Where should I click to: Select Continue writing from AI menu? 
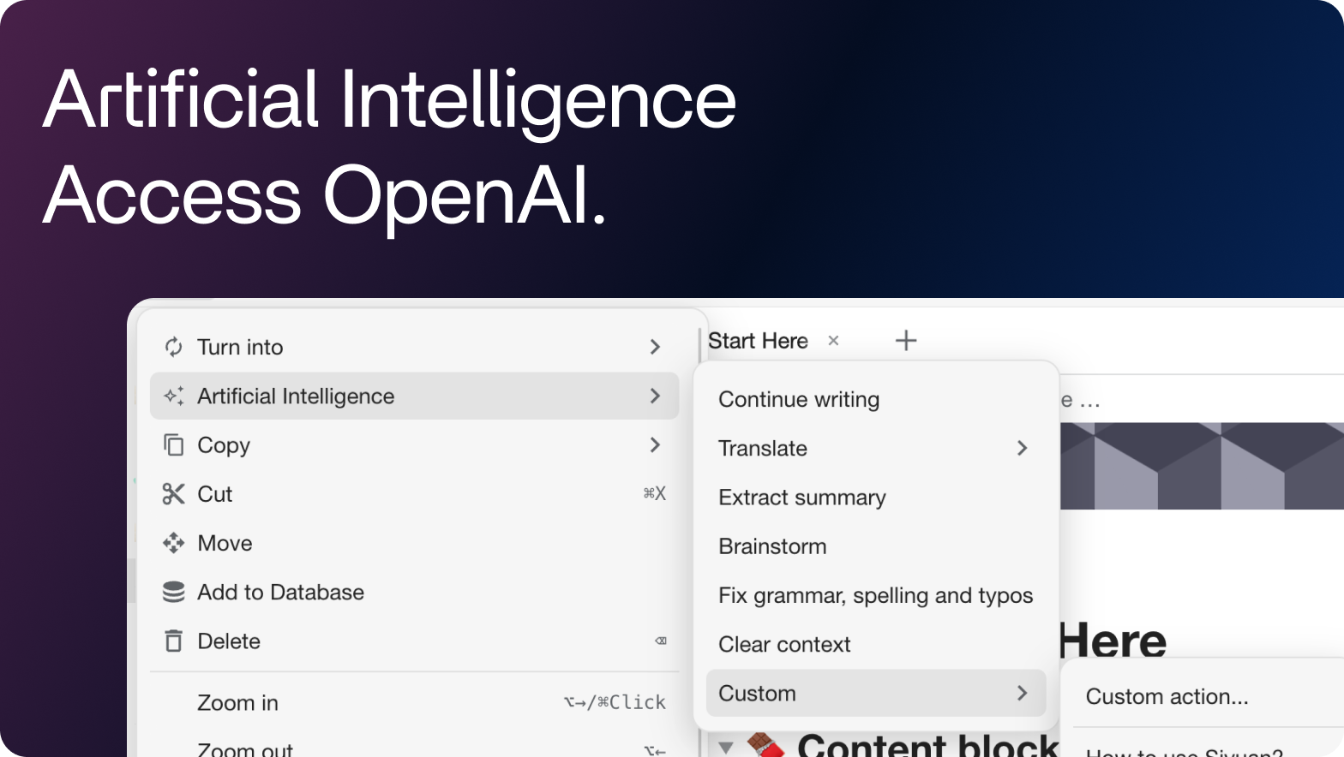799,399
